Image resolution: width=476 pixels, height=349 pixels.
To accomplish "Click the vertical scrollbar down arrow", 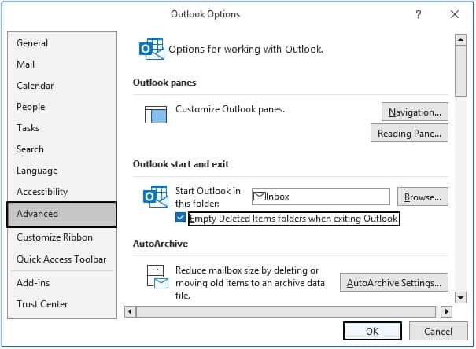I will [x=460, y=297].
